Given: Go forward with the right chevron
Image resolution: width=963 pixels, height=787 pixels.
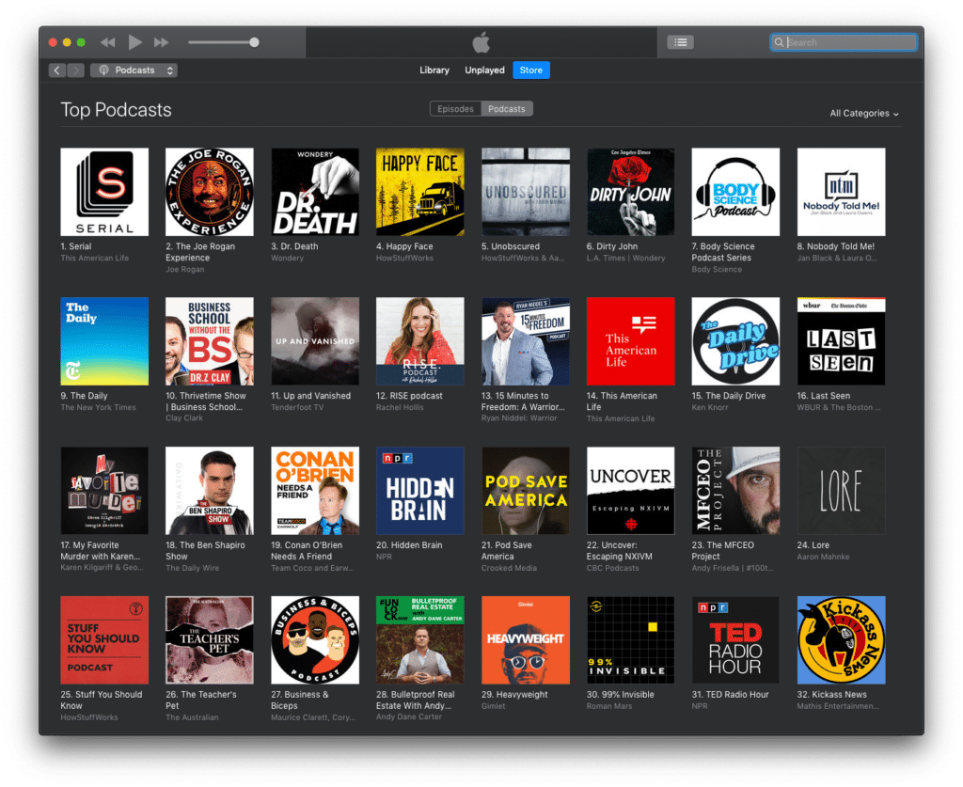Looking at the screenshot, I should (x=75, y=70).
